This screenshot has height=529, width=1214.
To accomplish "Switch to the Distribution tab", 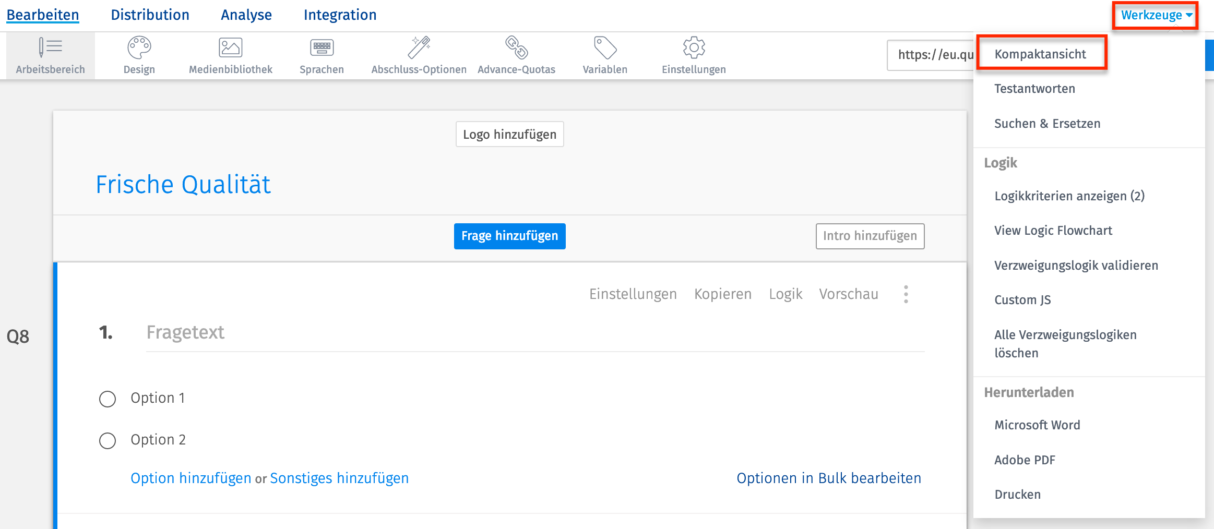I will pyautogui.click(x=150, y=15).
